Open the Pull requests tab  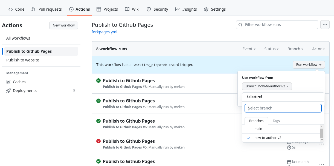click(x=47, y=9)
